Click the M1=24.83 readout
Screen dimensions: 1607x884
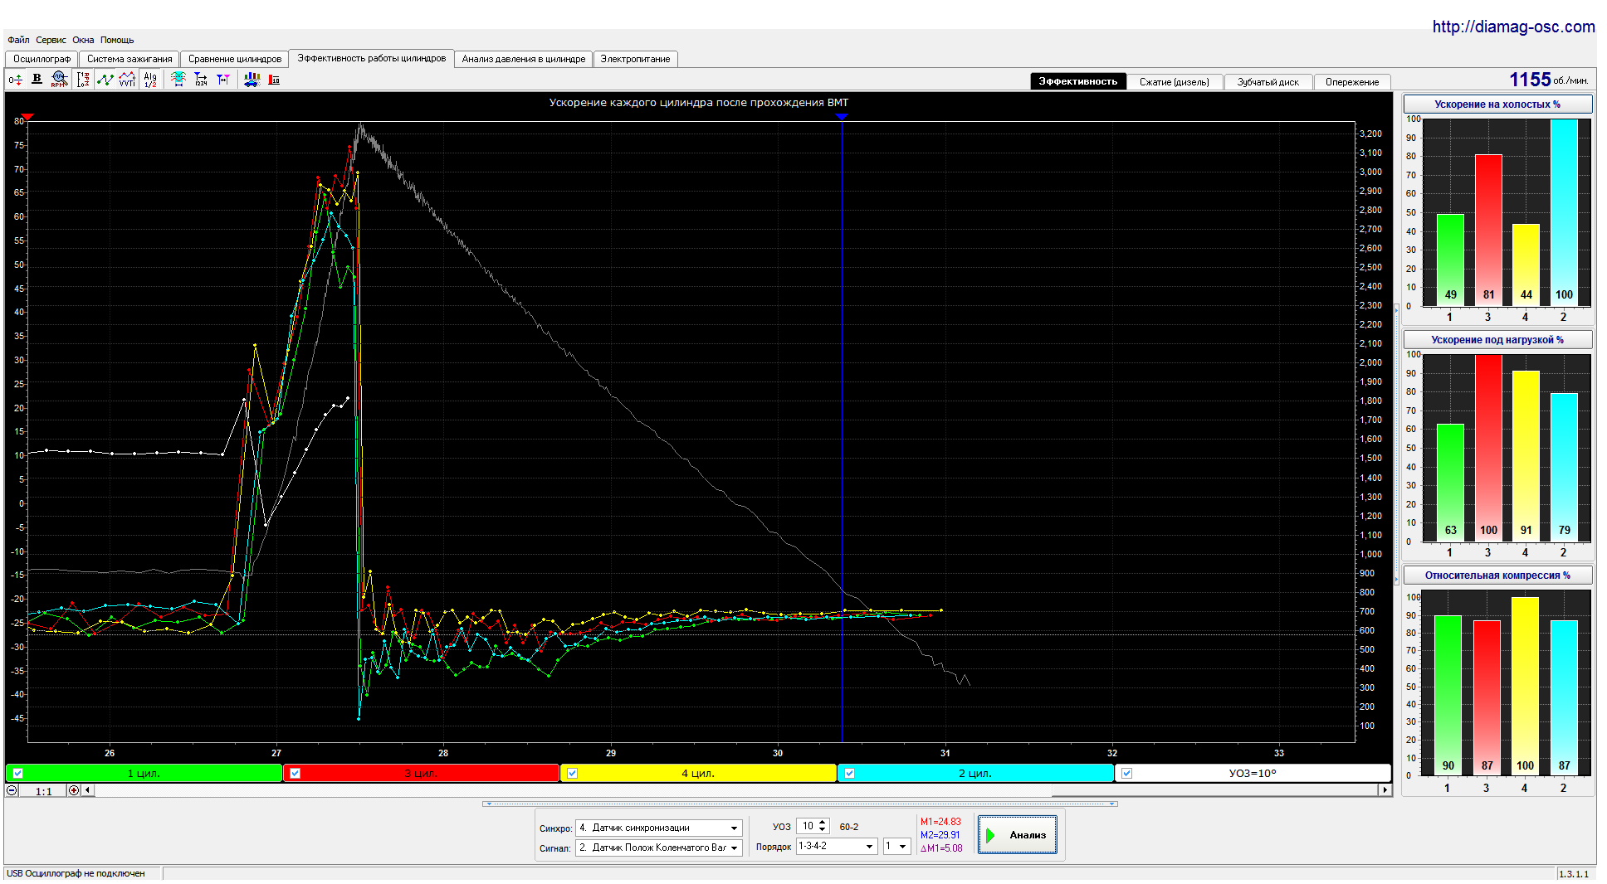(940, 822)
